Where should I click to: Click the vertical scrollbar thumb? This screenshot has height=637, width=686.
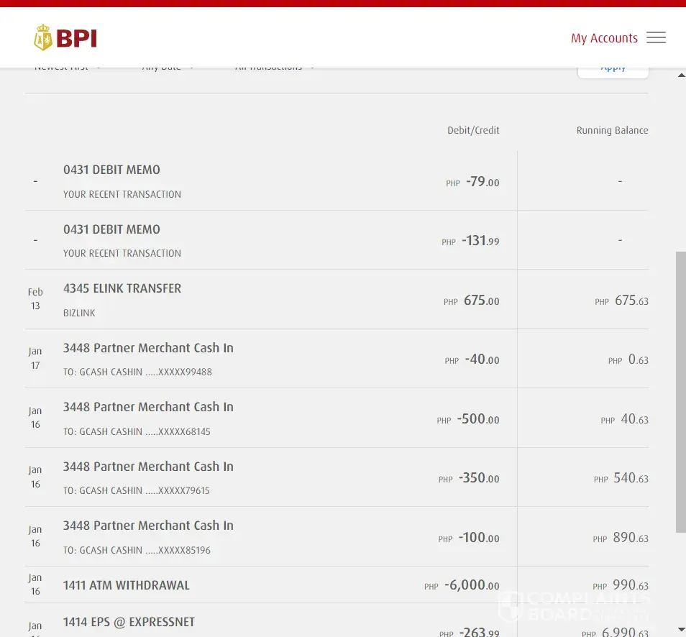[681, 392]
